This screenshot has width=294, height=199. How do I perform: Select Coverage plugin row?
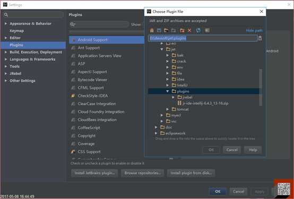(107, 144)
